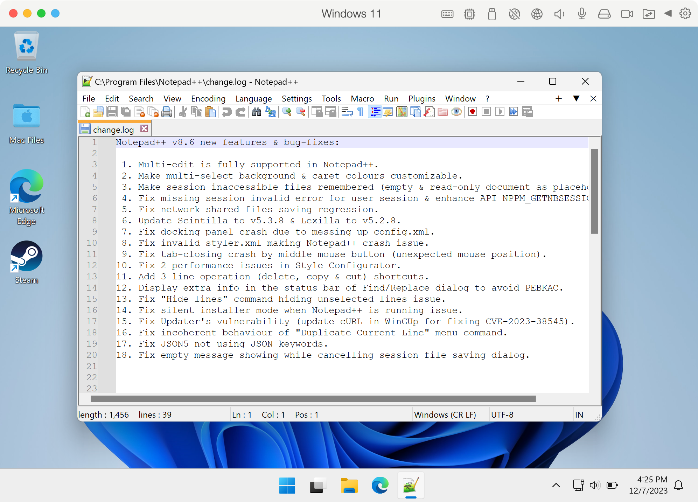Start recording a macro
698x502 pixels.
(x=472, y=112)
